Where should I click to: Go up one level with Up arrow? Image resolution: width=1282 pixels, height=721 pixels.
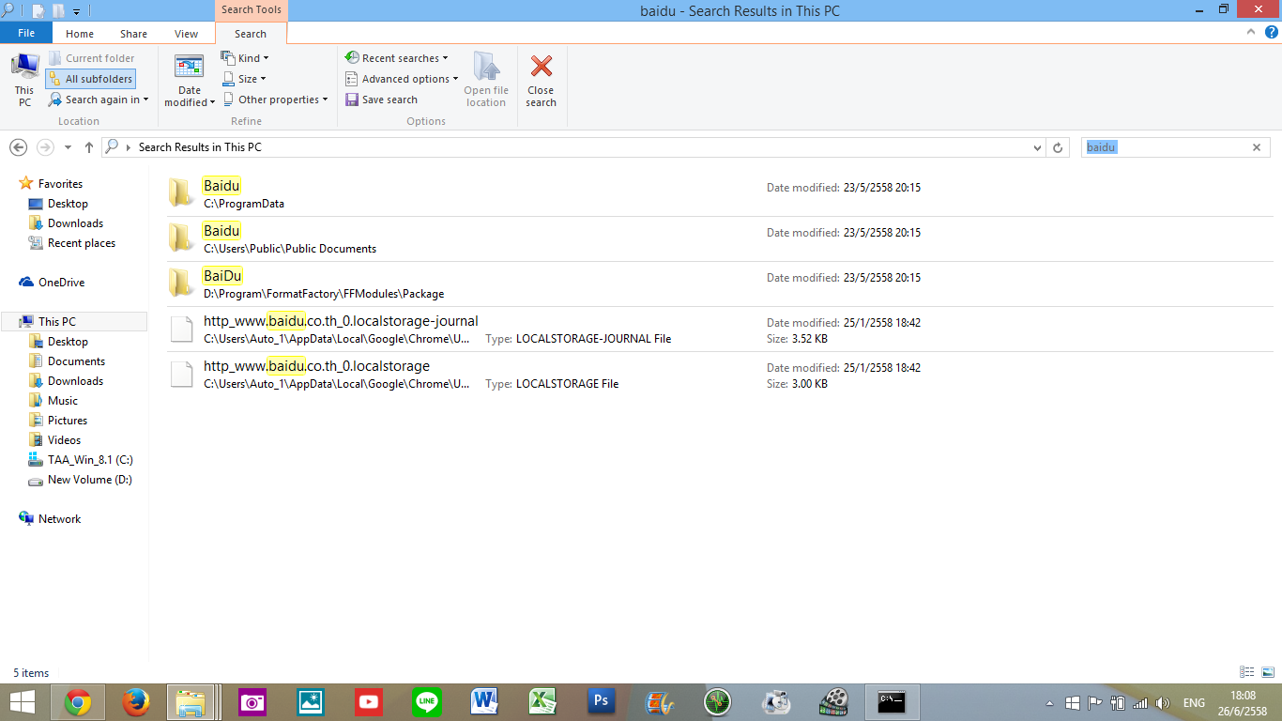[89, 147]
